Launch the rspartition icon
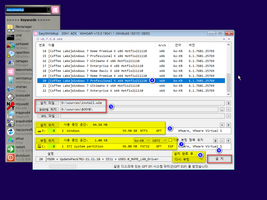Viewport: 267px width, 200px height. 10,54
